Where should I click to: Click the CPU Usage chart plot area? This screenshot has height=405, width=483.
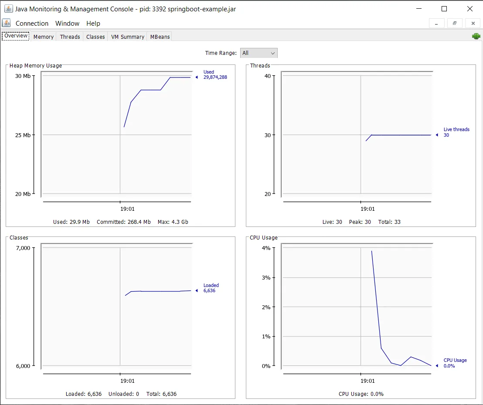click(357, 307)
